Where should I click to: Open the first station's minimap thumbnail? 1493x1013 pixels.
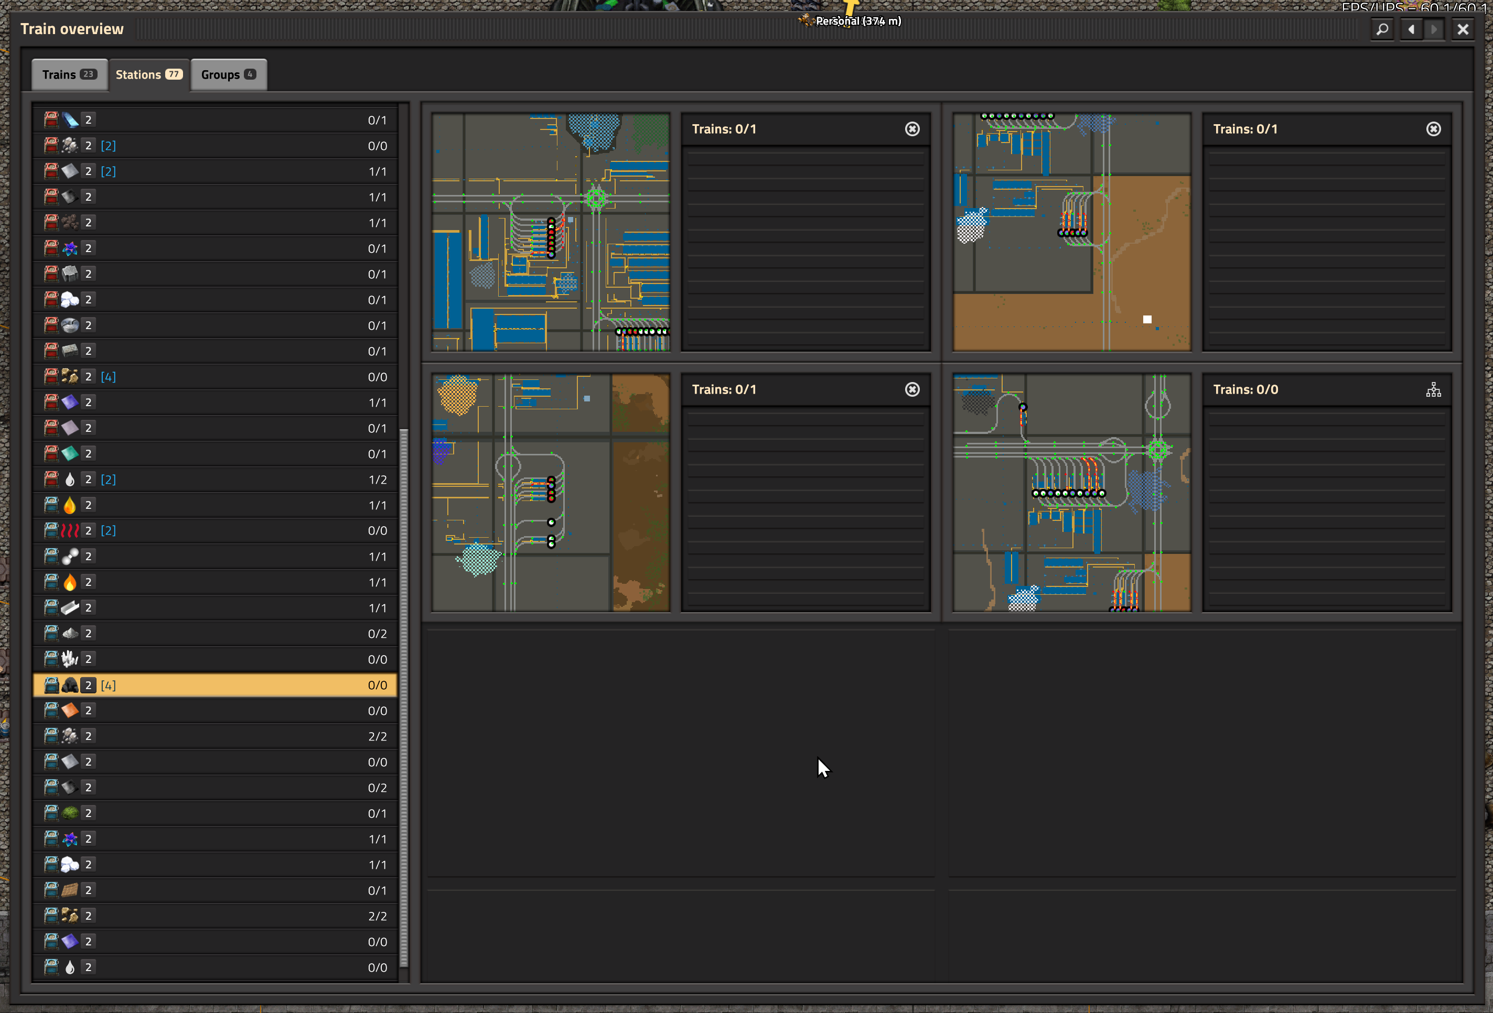coord(551,232)
